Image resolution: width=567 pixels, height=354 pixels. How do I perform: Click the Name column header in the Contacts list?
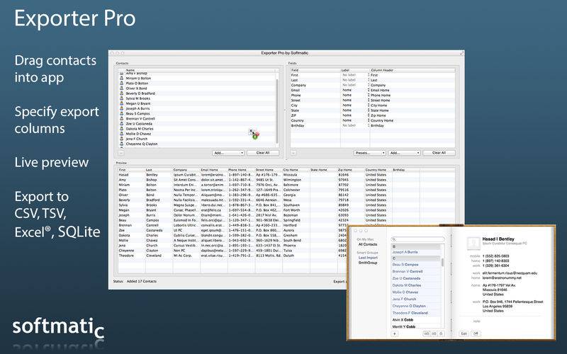tap(200, 70)
